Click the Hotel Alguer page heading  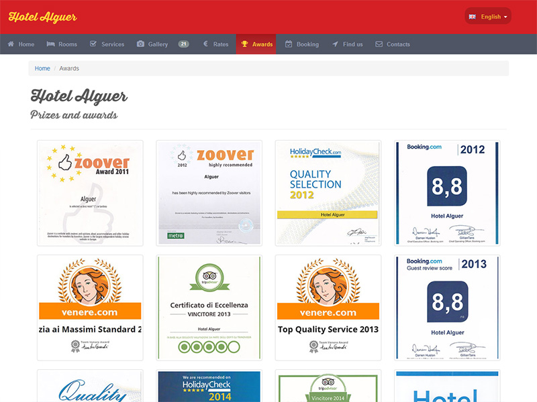point(79,96)
